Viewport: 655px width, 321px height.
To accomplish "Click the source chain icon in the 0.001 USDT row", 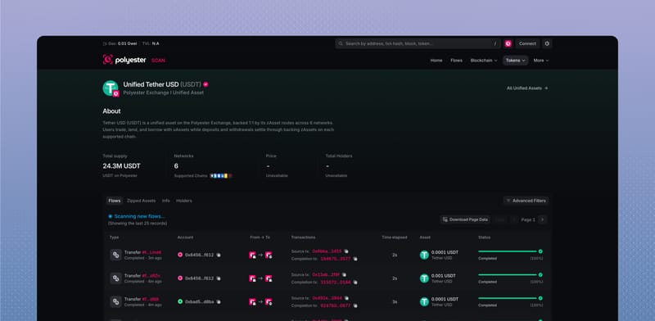I will pyautogui.click(x=252, y=278).
